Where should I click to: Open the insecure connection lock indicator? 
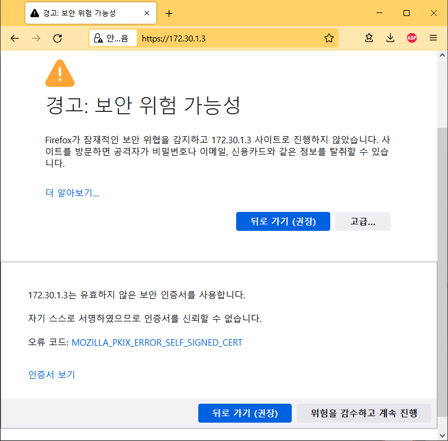tap(112, 38)
